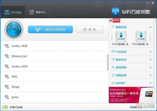Switch to the WiFi连接 tab

pyautogui.click(x=13, y=12)
